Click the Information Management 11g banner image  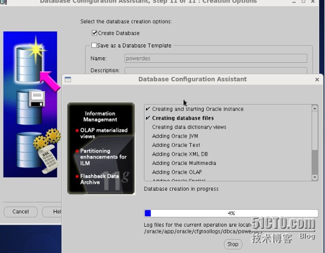pos(101,148)
